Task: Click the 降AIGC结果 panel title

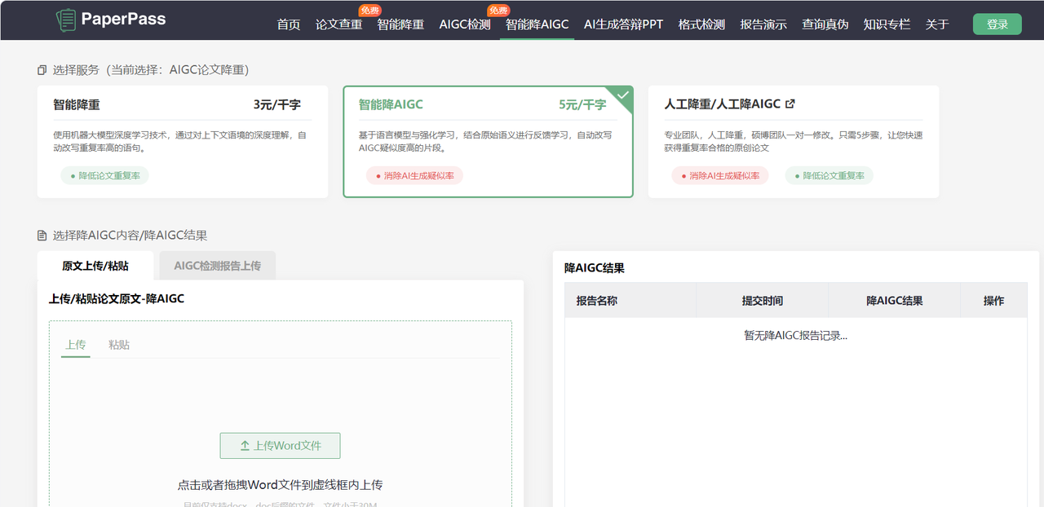Action: point(595,267)
